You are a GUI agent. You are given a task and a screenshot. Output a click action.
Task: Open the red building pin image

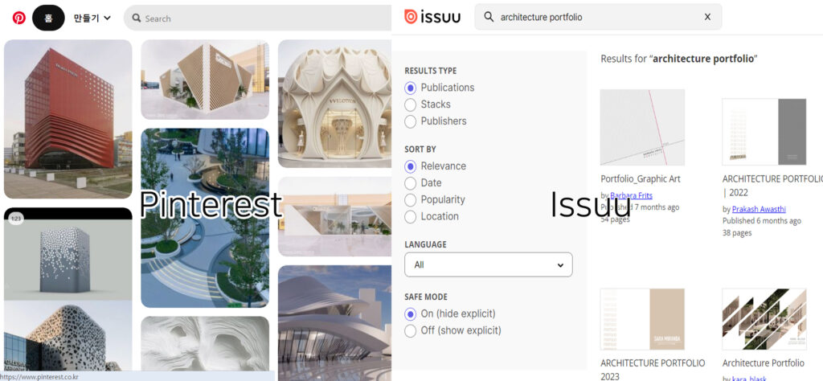click(68, 119)
